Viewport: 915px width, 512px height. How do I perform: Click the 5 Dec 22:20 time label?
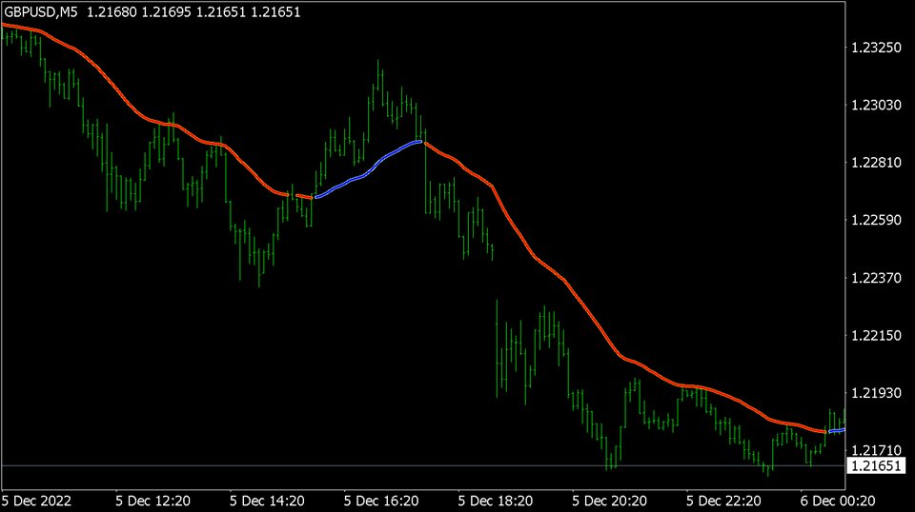point(723,501)
